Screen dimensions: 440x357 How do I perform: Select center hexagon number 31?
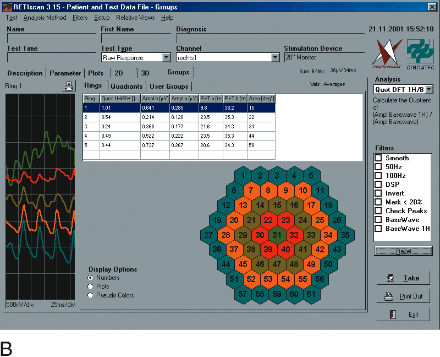click(277, 235)
